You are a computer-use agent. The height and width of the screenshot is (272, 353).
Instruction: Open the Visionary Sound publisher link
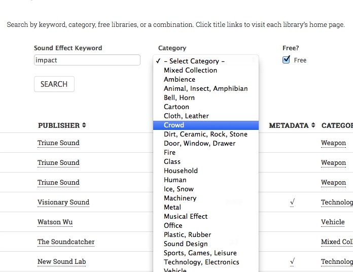click(63, 202)
